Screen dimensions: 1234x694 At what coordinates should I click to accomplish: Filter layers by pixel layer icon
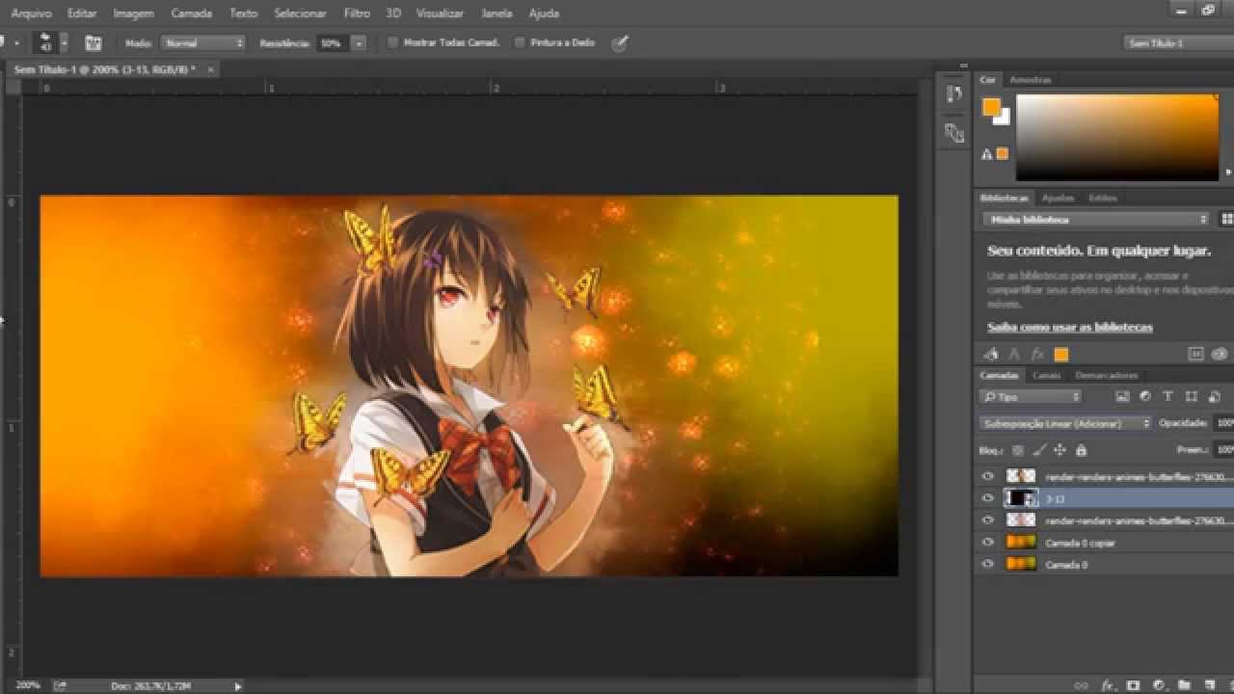click(1122, 396)
